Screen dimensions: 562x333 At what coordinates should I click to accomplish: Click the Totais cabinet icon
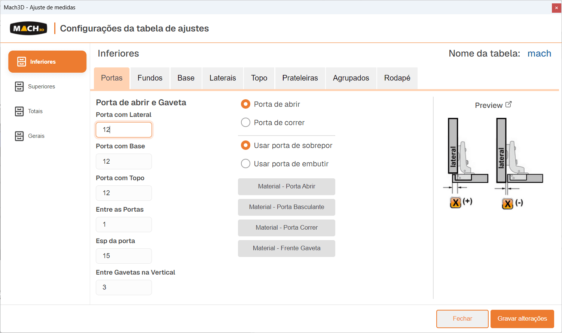19,111
